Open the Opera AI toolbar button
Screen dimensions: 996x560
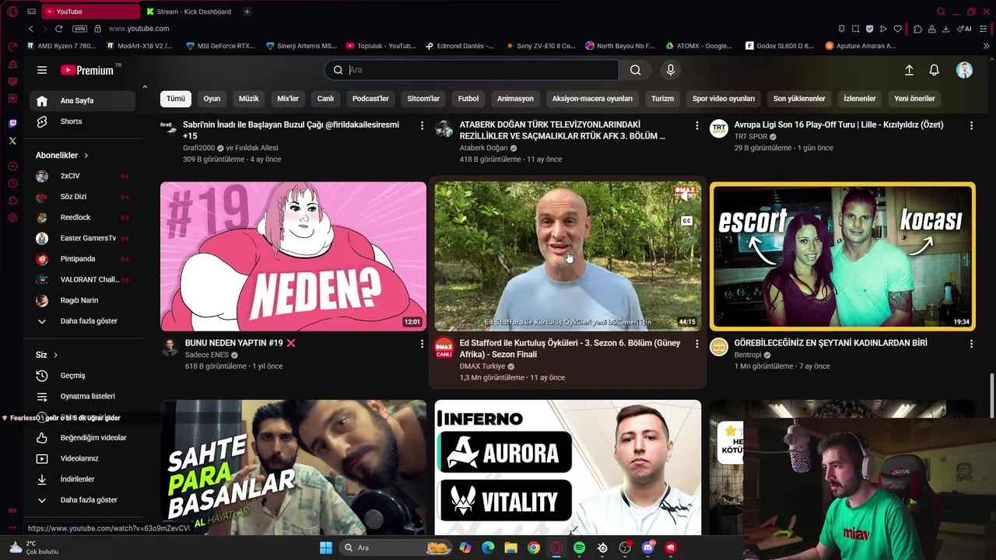coord(964,29)
